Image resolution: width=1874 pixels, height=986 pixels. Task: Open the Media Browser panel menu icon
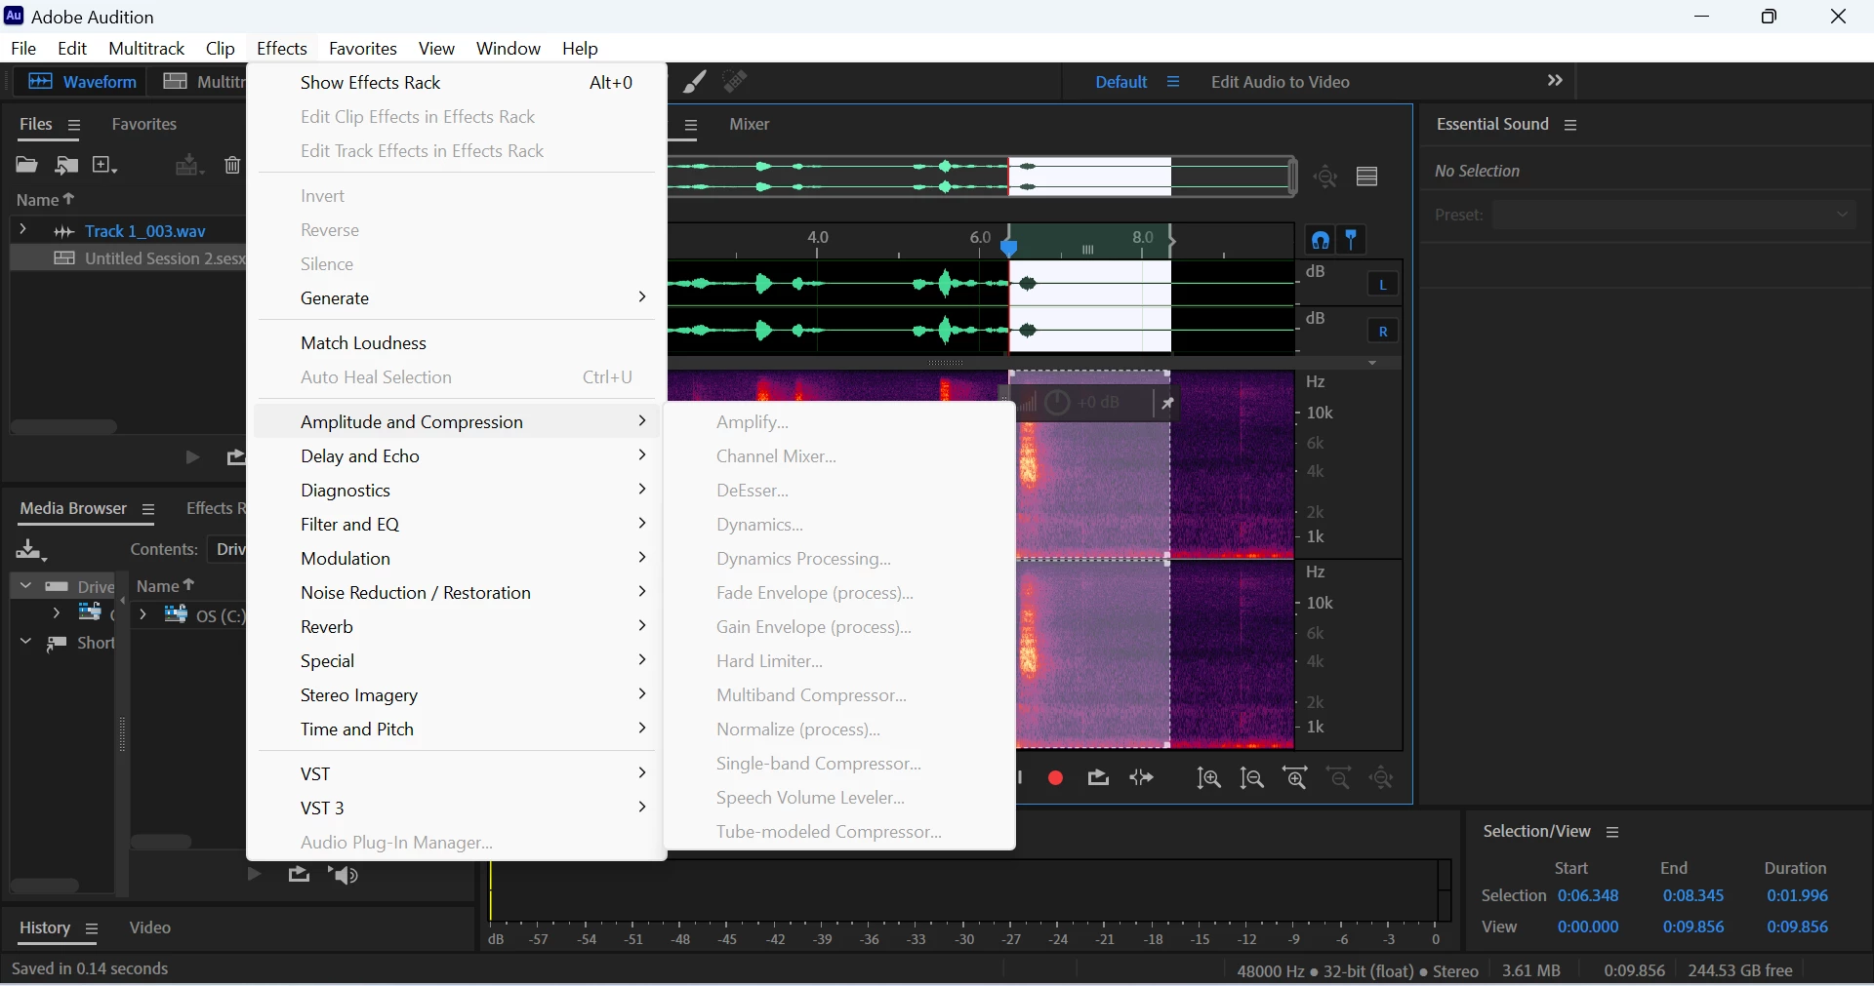(x=148, y=510)
